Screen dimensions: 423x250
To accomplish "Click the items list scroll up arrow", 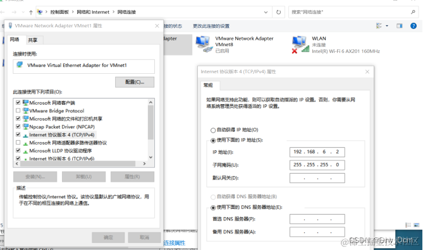I will [x=151, y=102].
